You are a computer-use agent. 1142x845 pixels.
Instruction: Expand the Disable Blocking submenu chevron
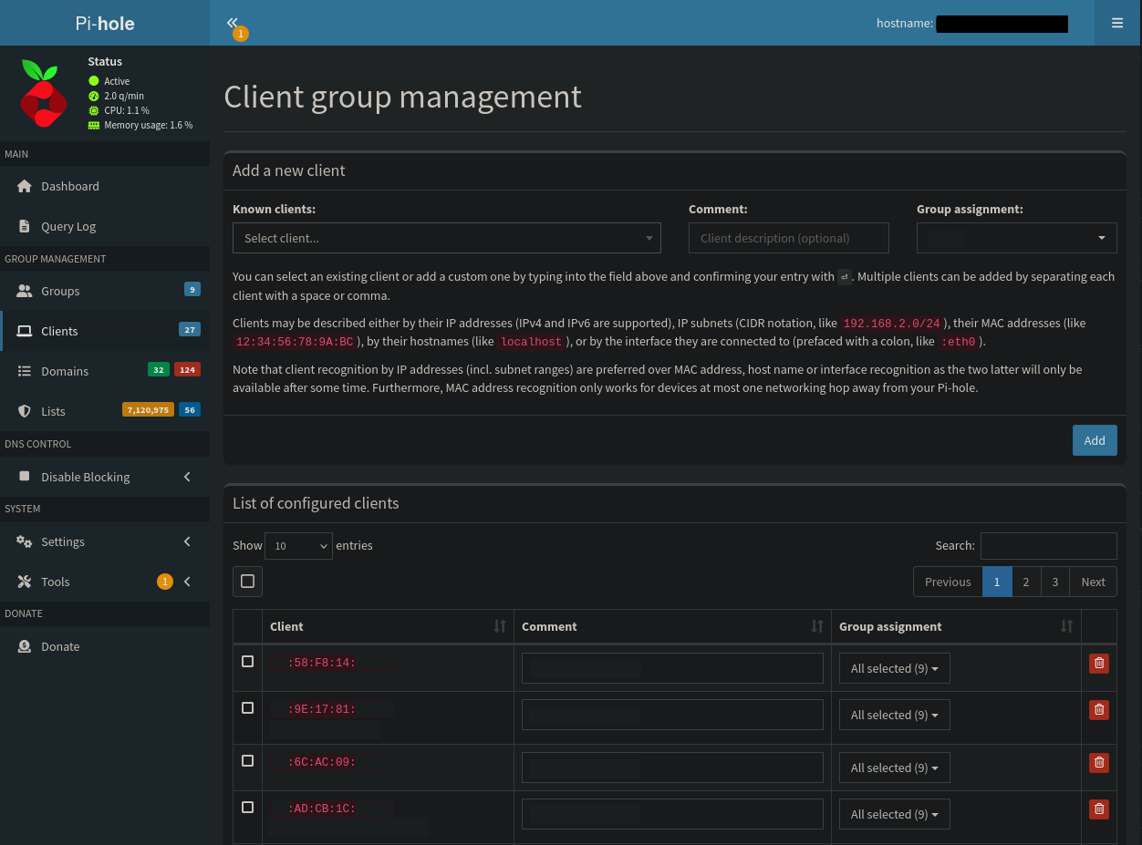point(187,477)
